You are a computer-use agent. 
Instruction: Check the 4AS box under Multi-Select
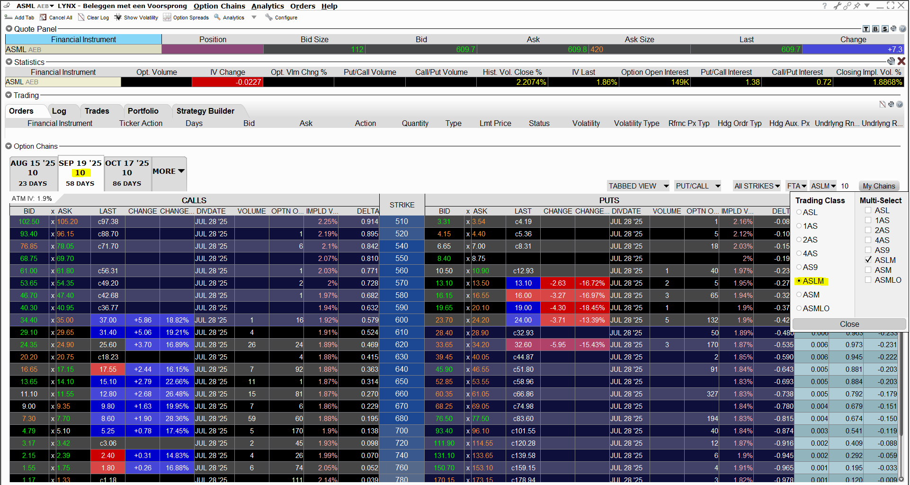point(868,240)
